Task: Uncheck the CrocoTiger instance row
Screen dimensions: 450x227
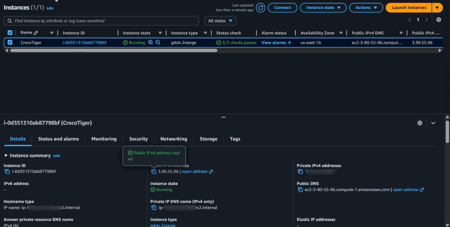Action: pos(10,42)
